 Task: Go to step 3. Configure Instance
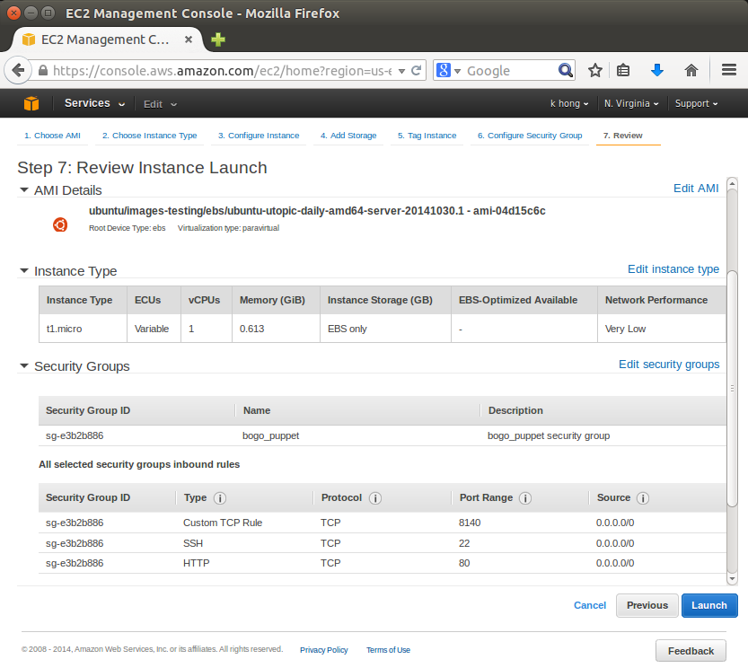259,136
